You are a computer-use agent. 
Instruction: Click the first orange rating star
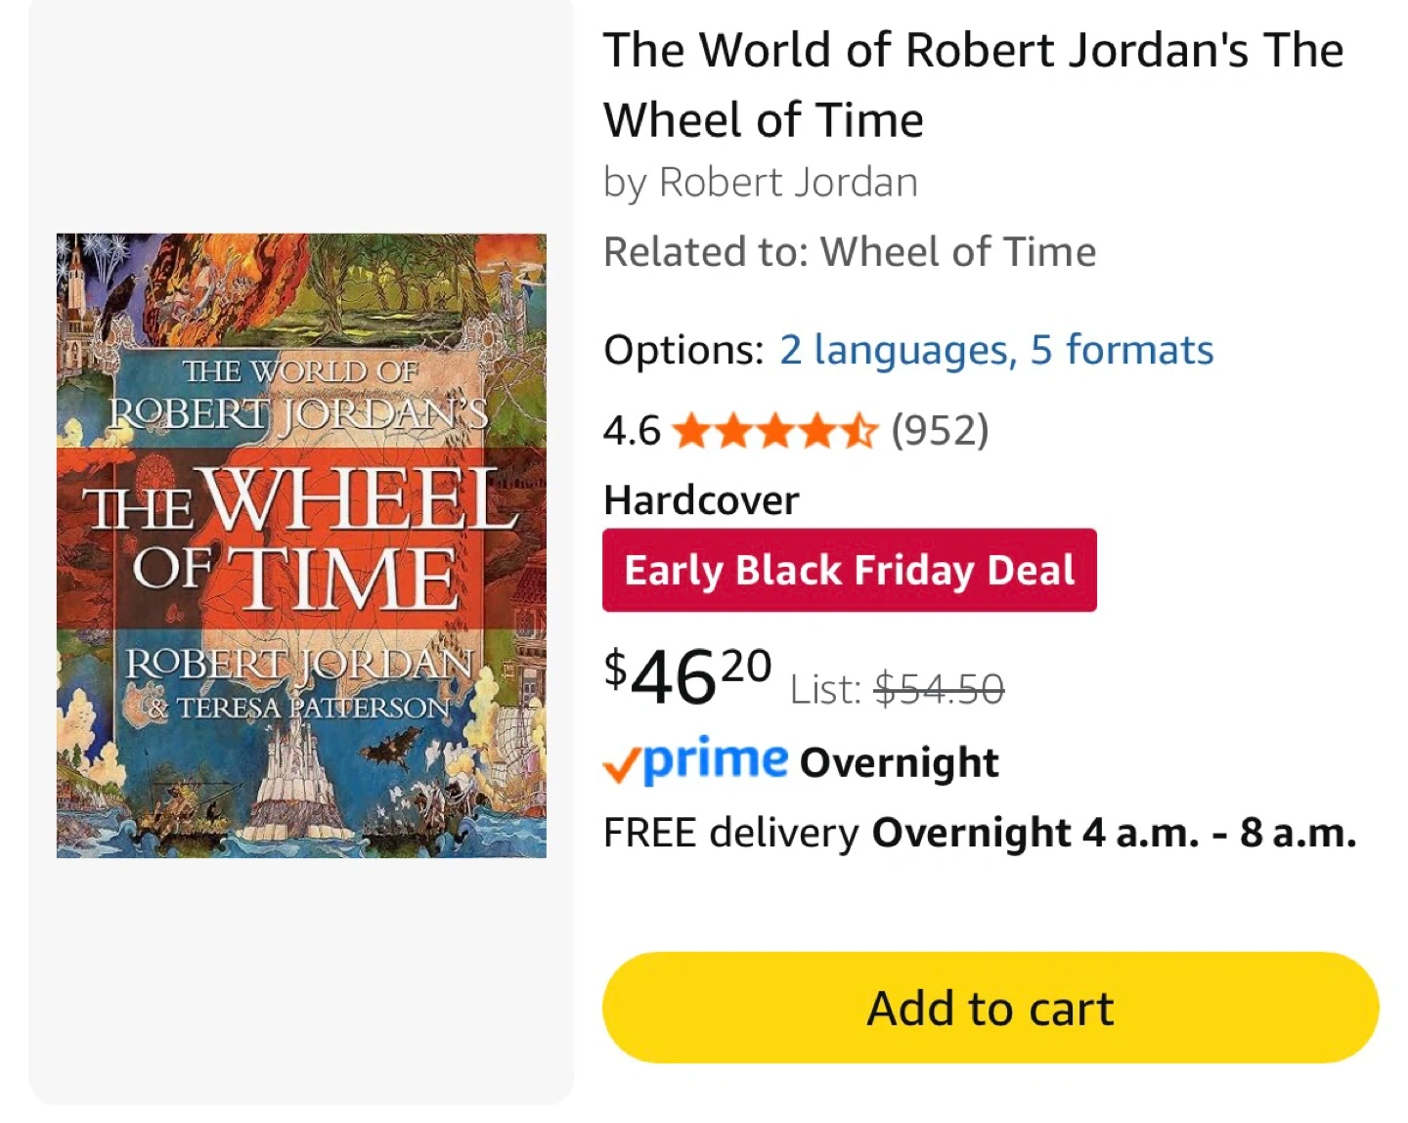[692, 430]
